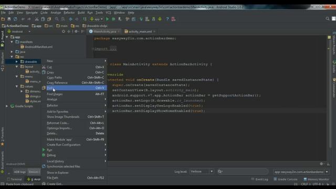336x189 pixels.
Task: Switch to the activity_main.xml editor tab
Action: click(140, 31)
